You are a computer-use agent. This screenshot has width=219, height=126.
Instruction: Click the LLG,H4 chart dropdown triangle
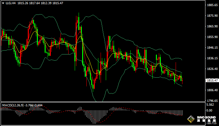[x=3, y=3]
